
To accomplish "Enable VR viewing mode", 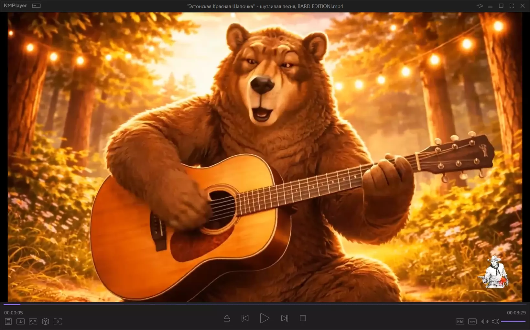I will pos(33,321).
